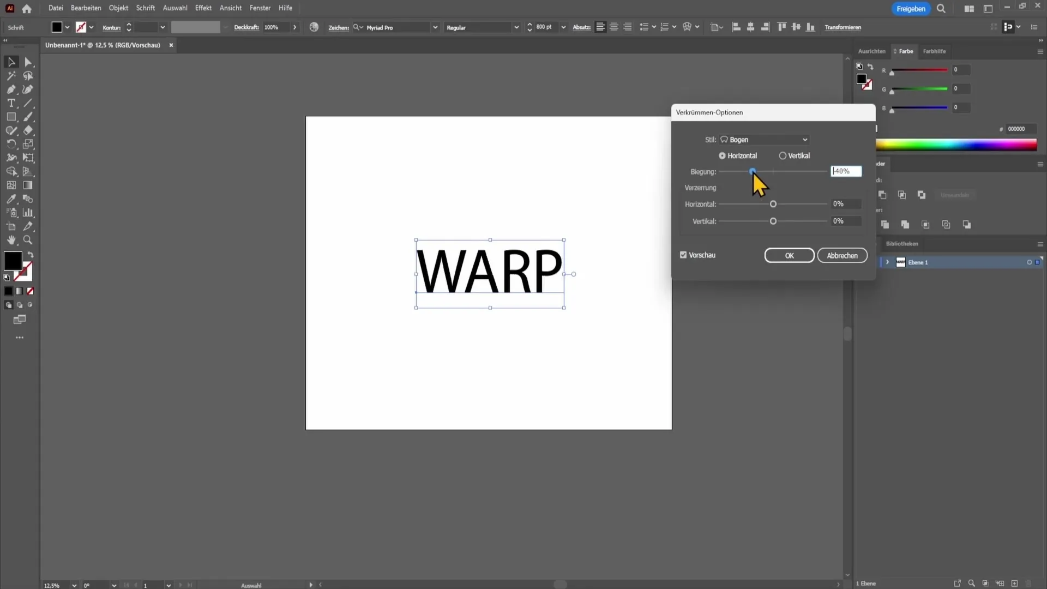Select the Selection tool in toolbar
1047x589 pixels.
(x=11, y=62)
